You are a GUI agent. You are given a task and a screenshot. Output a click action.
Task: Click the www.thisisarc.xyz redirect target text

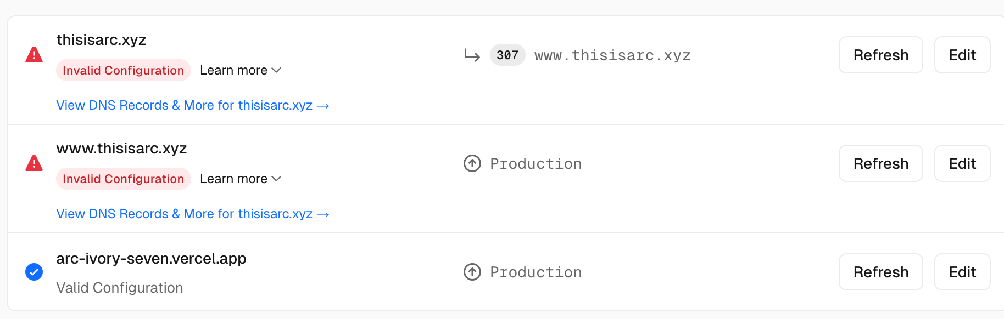pyautogui.click(x=612, y=55)
